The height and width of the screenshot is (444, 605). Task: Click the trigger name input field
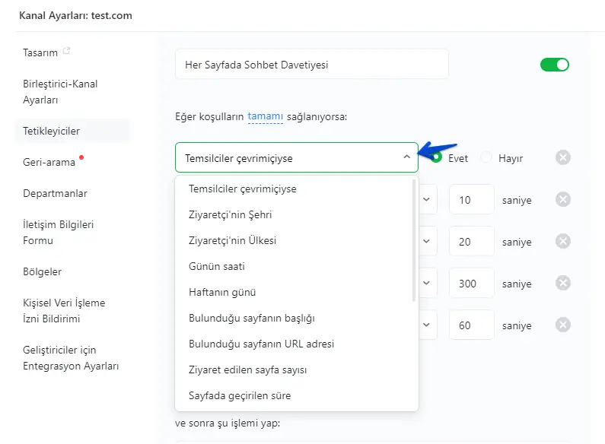(x=311, y=65)
